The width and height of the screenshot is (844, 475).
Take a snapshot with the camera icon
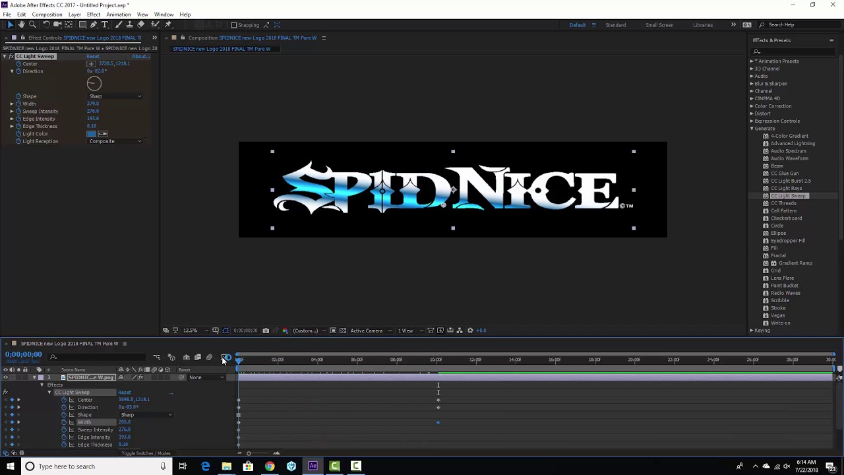pos(266,331)
